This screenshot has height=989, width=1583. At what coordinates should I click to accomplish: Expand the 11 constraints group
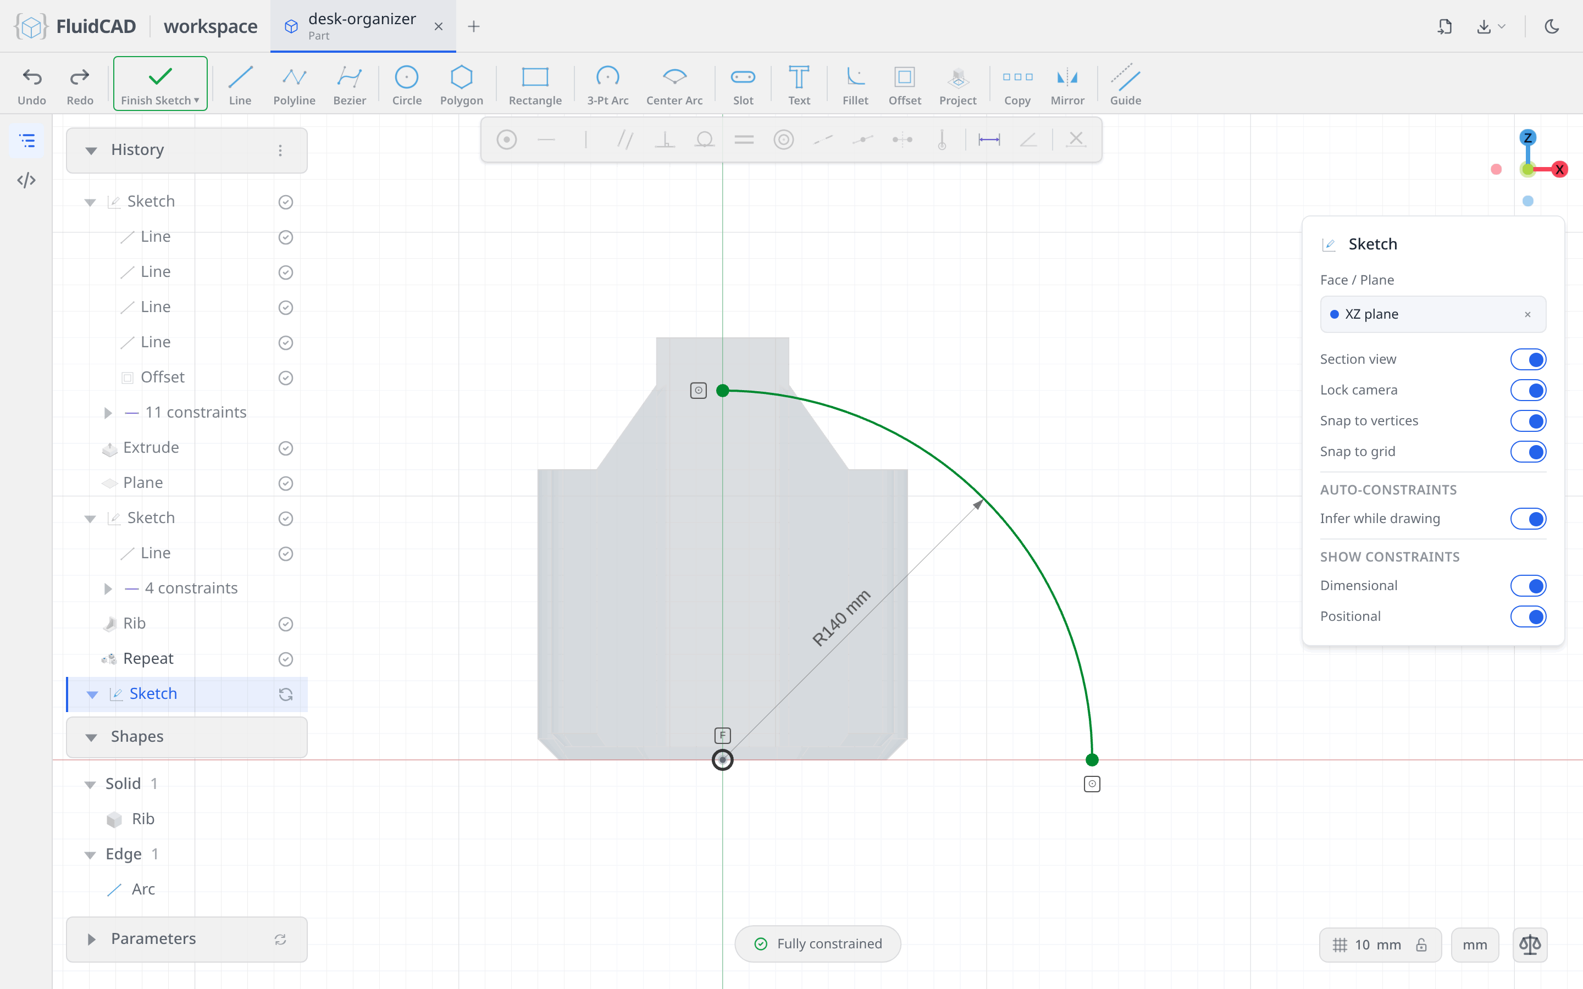[x=108, y=413]
